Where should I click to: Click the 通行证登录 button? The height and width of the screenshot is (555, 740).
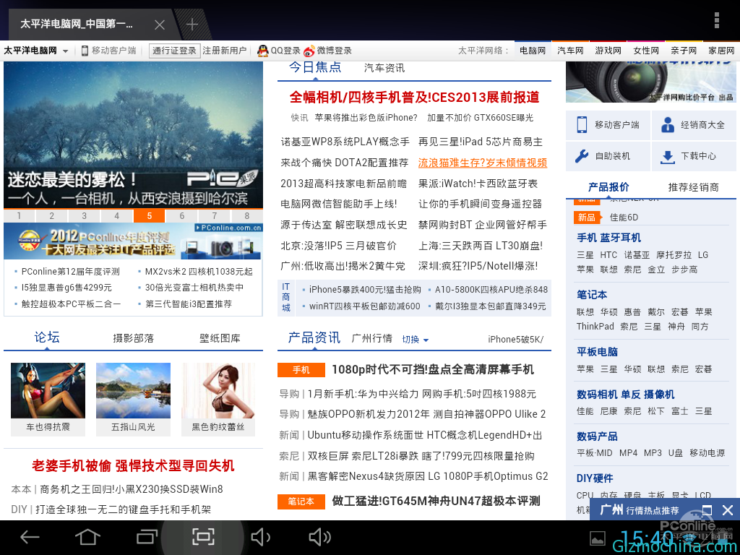tap(174, 51)
